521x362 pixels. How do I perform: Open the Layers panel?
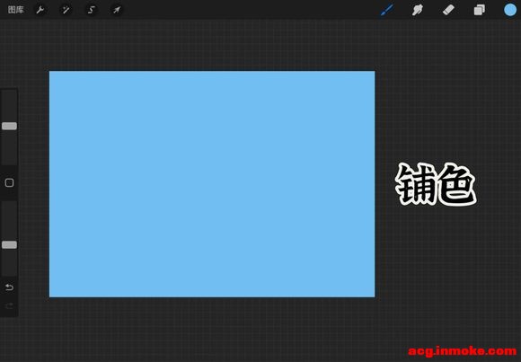click(479, 10)
